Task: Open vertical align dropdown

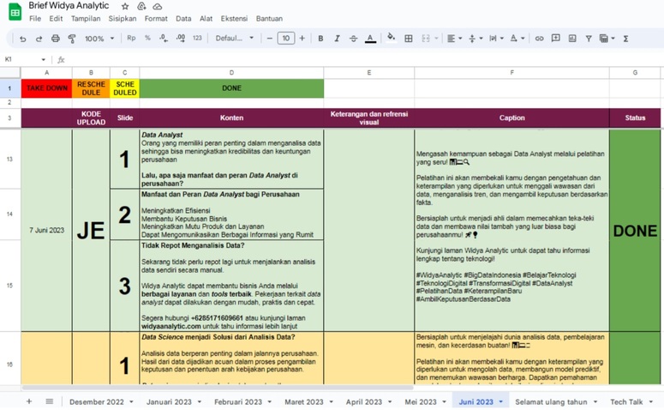Action: pyautogui.click(x=476, y=39)
